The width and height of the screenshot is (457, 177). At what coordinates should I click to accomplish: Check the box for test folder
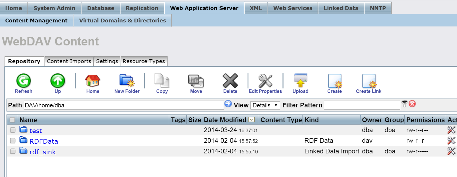pyautogui.click(x=13, y=130)
